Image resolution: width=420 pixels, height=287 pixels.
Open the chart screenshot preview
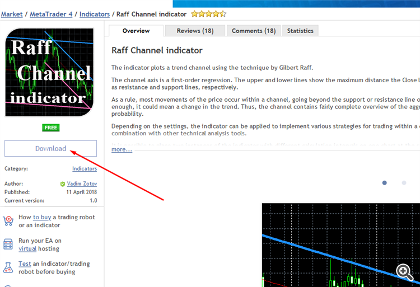[x=340, y=245]
